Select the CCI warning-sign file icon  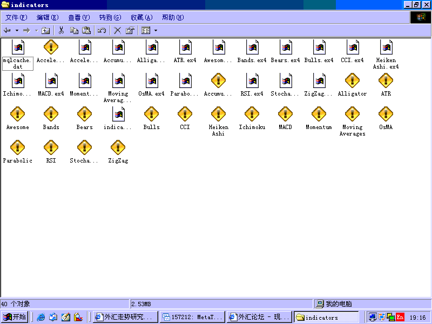tap(185, 114)
